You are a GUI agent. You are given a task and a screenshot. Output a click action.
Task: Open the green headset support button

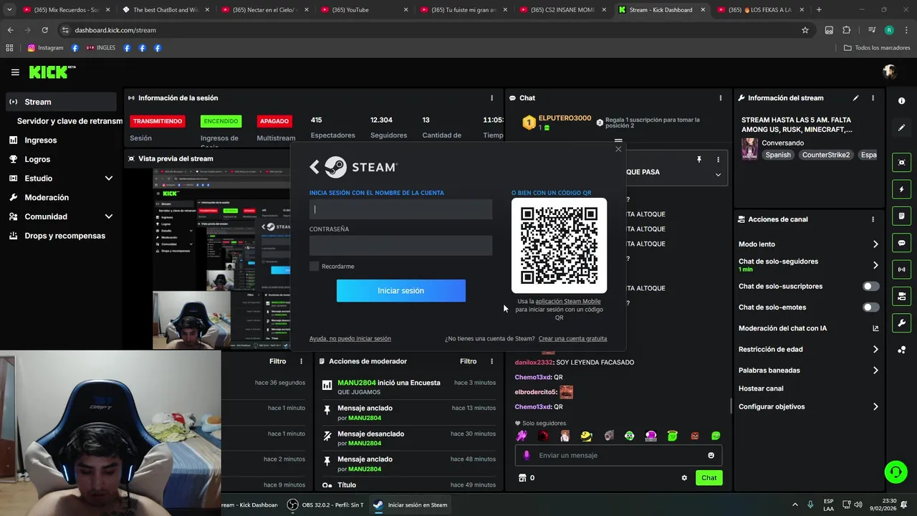click(x=896, y=472)
